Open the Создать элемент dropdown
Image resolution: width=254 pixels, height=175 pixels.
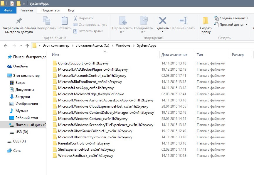(231, 18)
